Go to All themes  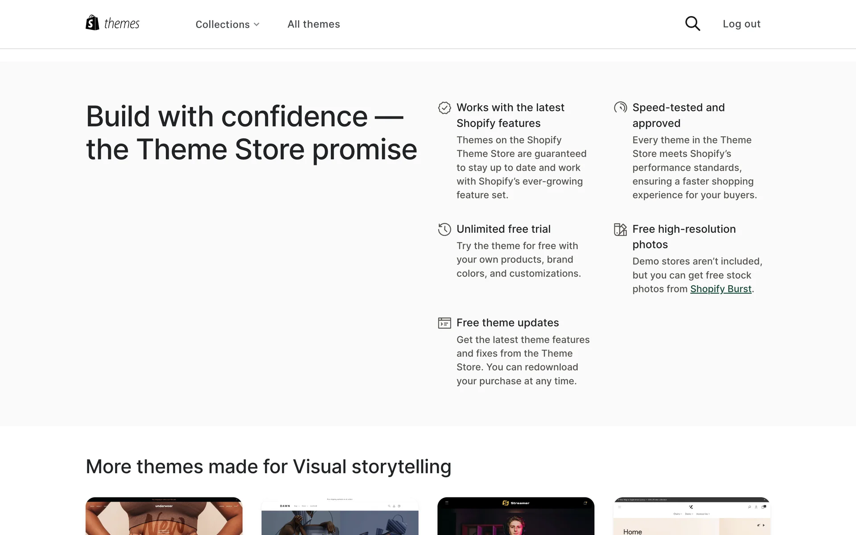tap(313, 24)
